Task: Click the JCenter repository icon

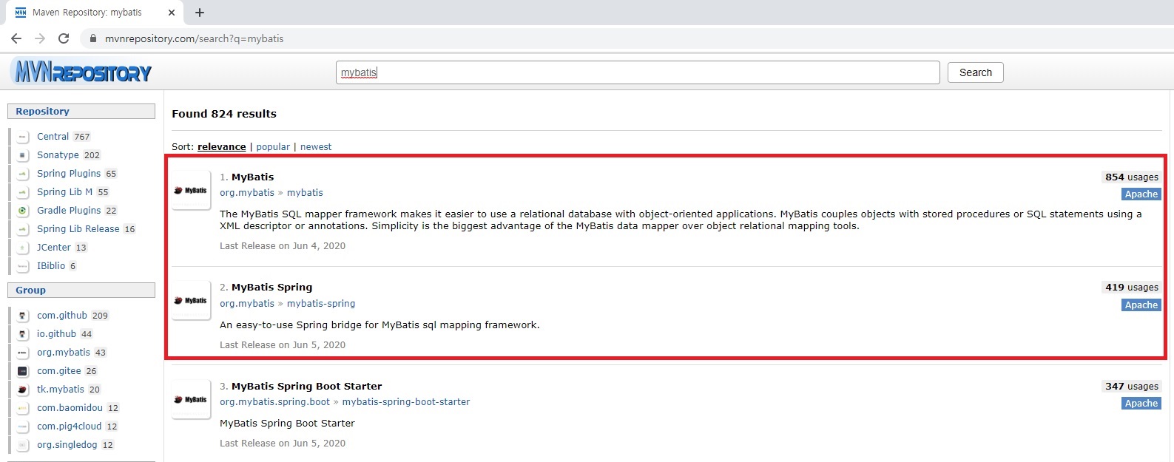Action: tap(23, 248)
